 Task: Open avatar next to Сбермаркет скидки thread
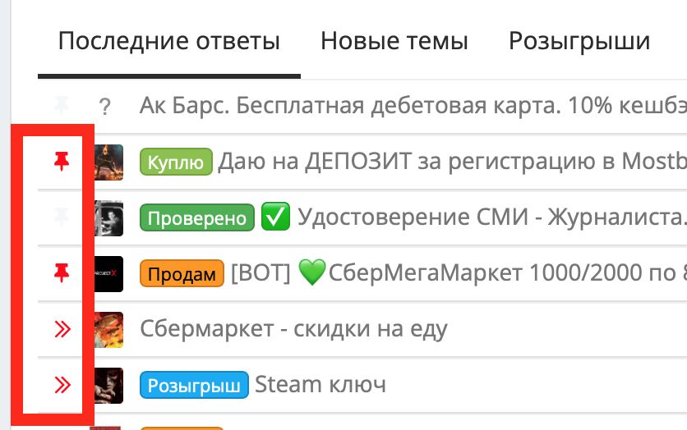108,330
